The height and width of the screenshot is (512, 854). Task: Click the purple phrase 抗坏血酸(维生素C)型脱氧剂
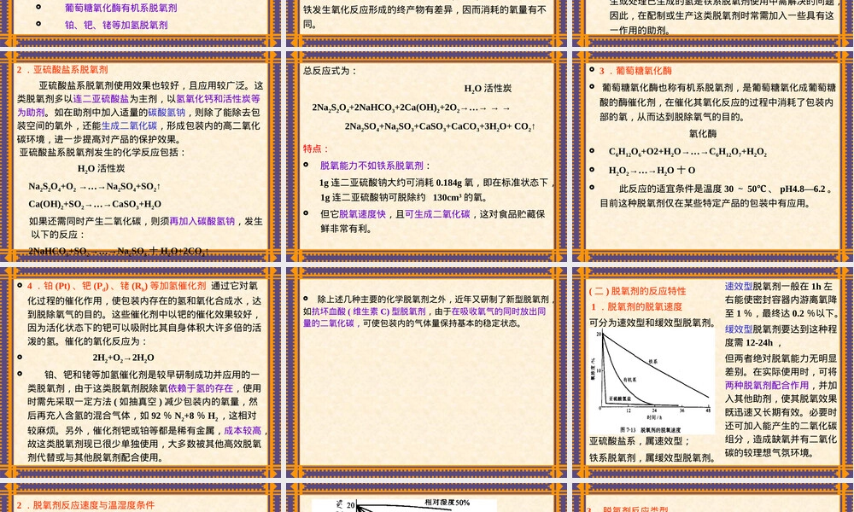pyautogui.click(x=369, y=311)
